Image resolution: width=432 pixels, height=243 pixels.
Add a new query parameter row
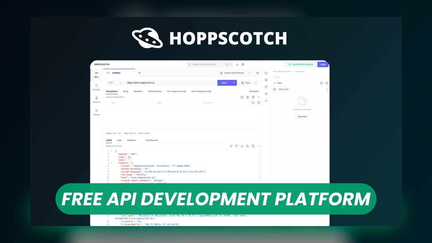258,97
